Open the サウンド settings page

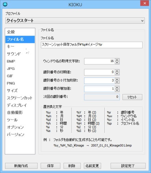point(20,54)
